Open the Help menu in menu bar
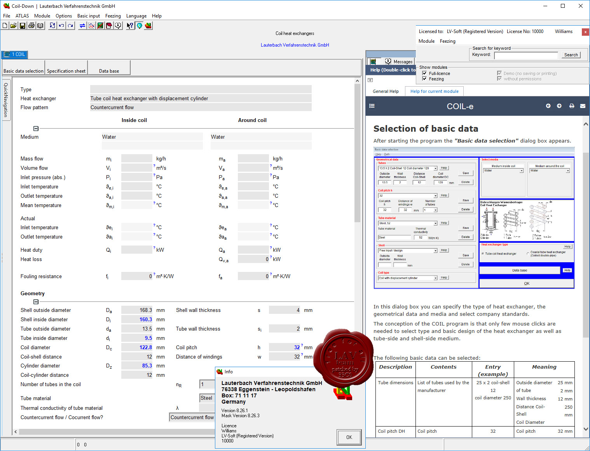590x451 pixels. 157,16
